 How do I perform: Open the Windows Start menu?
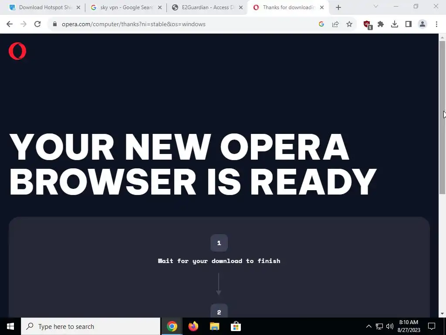(x=10, y=326)
